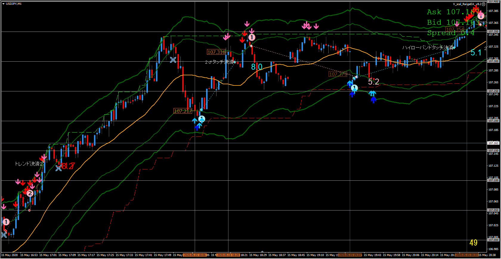
Task: Click the X close marker beside red 8.27
Action: point(58,168)
